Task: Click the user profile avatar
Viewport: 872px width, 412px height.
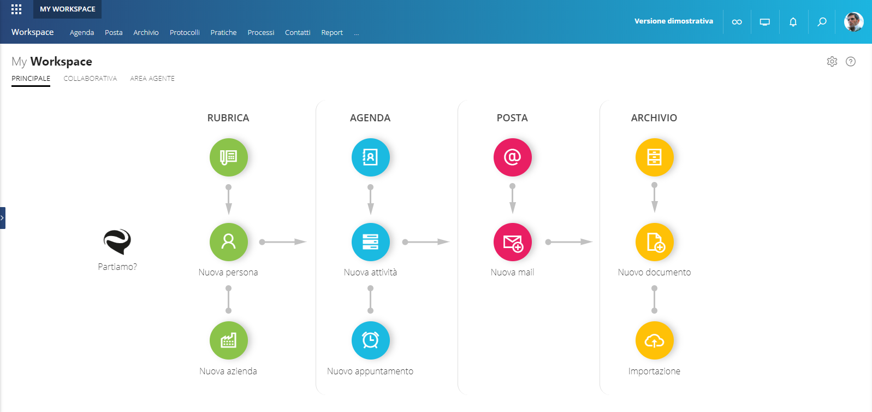Action: point(853,22)
